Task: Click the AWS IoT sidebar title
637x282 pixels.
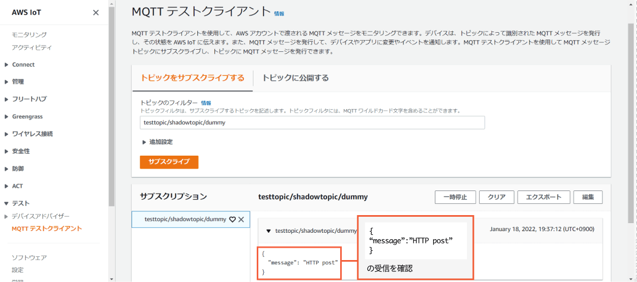Action: (26, 13)
